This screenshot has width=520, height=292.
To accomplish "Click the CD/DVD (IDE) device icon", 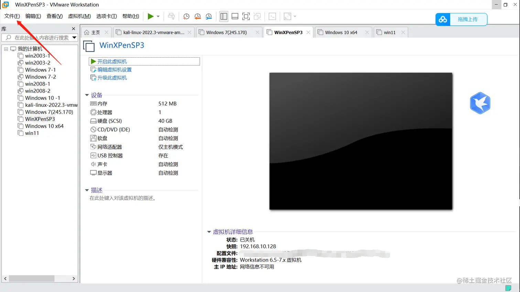I will tap(93, 129).
